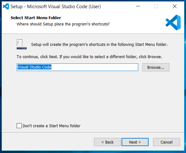
Task: Click the Start Menu folder checklist icon
Action: pyautogui.click(x=22, y=44)
